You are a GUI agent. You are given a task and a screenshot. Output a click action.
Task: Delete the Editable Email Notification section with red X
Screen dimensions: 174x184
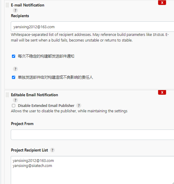[162, 92]
